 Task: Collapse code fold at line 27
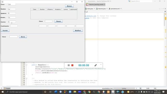point(27,65)
